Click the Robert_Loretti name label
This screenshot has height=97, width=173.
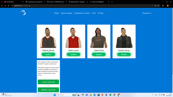74,50
